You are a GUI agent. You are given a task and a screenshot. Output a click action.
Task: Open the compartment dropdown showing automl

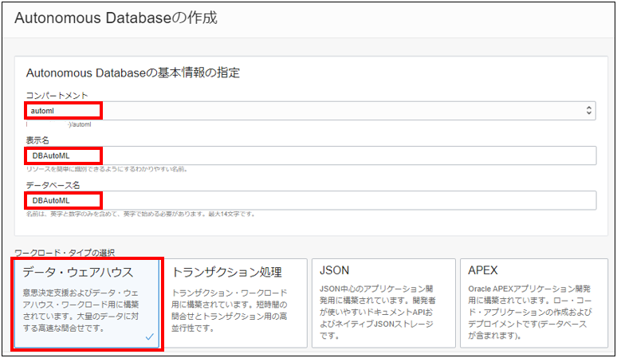click(x=310, y=111)
